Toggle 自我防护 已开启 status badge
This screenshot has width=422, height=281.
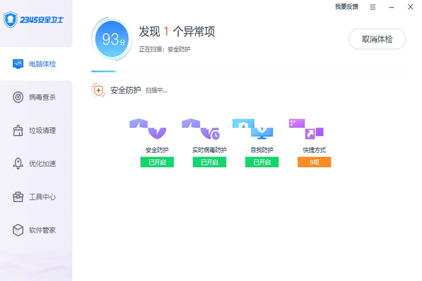point(262,162)
